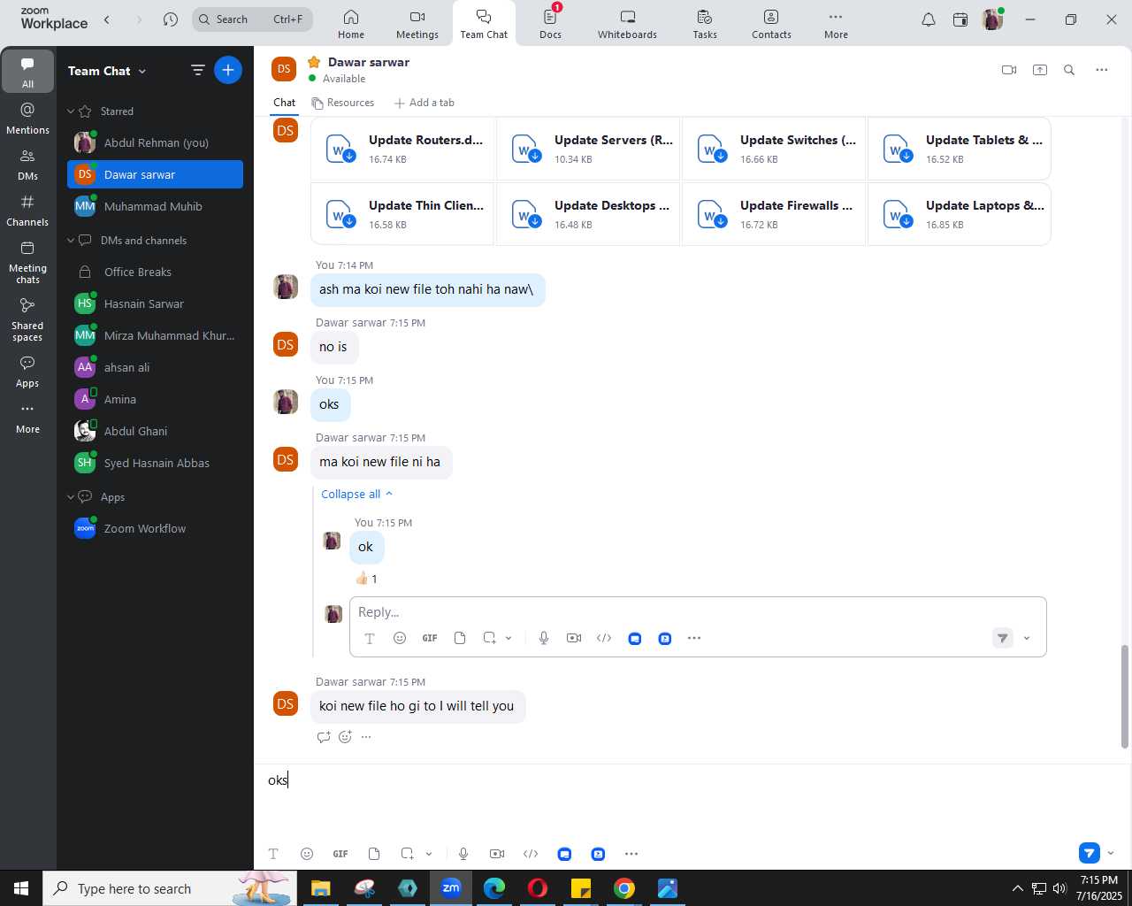
Task: Click the Reply input field in thread
Action: tap(697, 612)
